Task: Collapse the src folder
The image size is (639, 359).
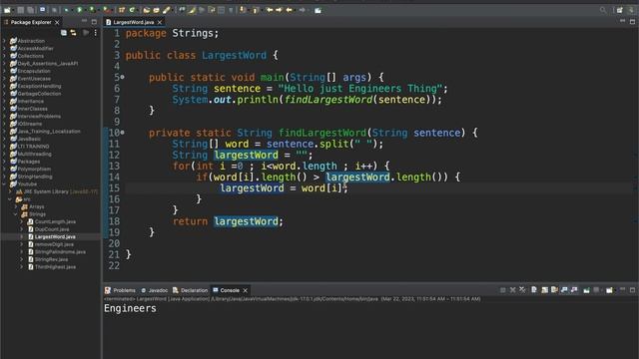Action: tap(10, 199)
